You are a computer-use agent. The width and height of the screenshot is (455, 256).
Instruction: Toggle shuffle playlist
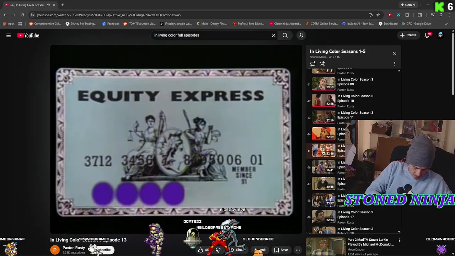(322, 64)
